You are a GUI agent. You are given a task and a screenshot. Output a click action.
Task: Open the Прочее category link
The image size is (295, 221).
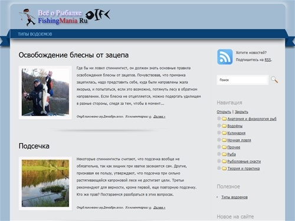pos(234,147)
